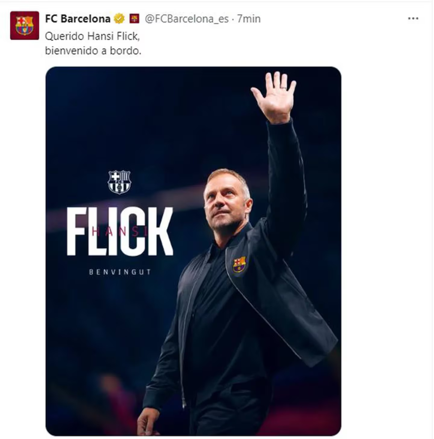Screen dimensions: 434x439
Task: Click the "Querido Hansi Flick," text line
Action: 92,36
